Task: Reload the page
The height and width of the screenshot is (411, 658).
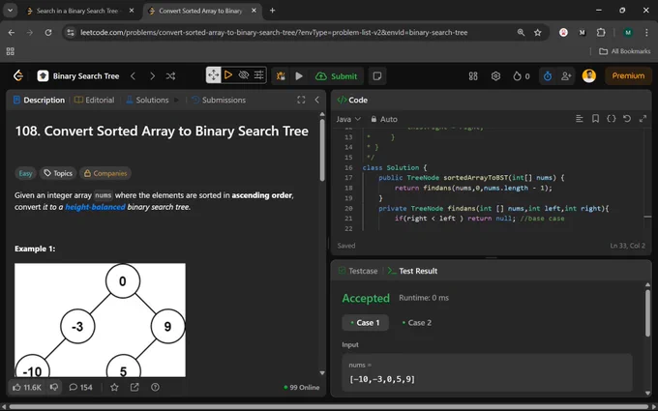Action: click(x=48, y=32)
